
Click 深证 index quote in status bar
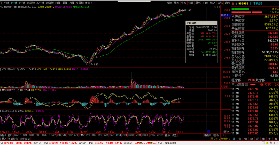64,143
